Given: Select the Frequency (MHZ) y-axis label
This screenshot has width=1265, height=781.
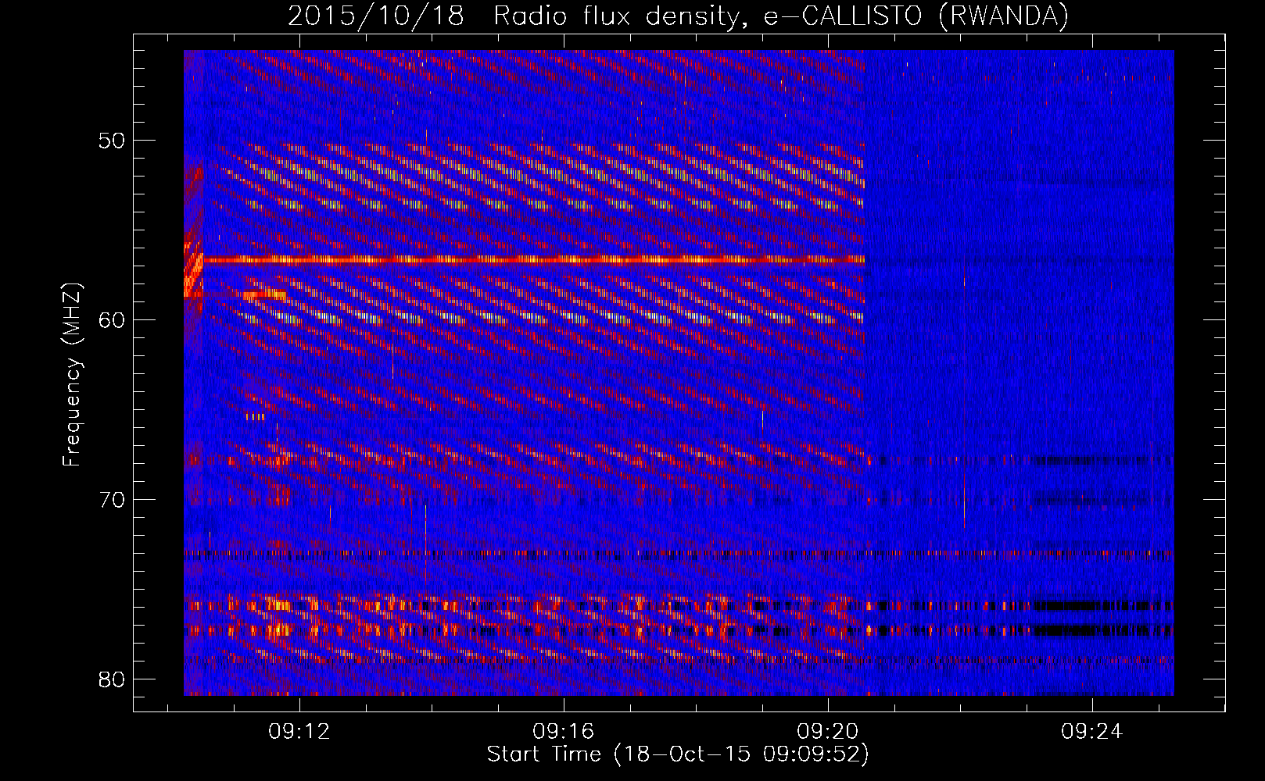Looking at the screenshot, I should click(x=72, y=374).
